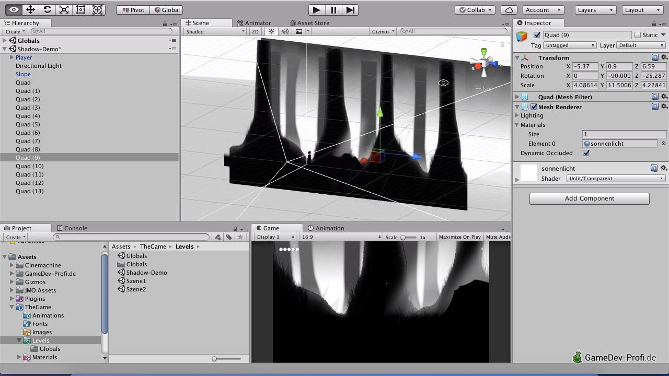Select the Rect transform tool
The image size is (669, 376).
click(x=80, y=9)
